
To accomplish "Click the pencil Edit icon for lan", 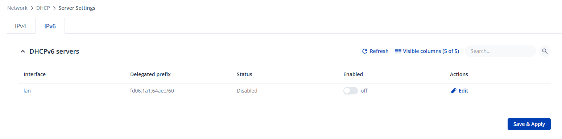I will click(453, 91).
